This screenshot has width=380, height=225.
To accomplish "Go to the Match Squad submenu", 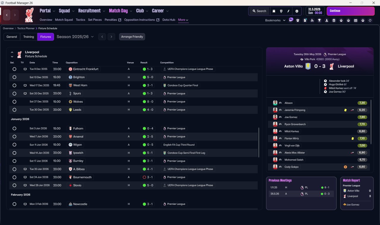I will 64,20.
